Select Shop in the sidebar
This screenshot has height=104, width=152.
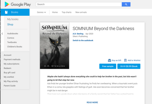coord(10,25)
